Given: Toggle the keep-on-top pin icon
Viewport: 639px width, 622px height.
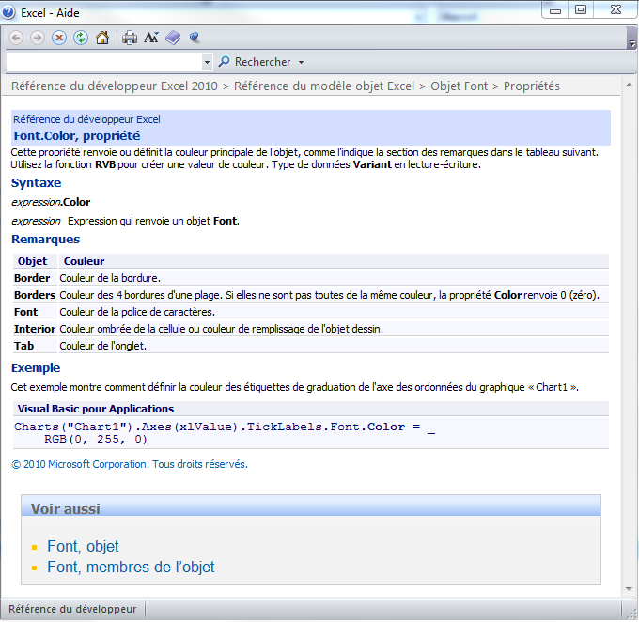Looking at the screenshot, I should click(195, 38).
